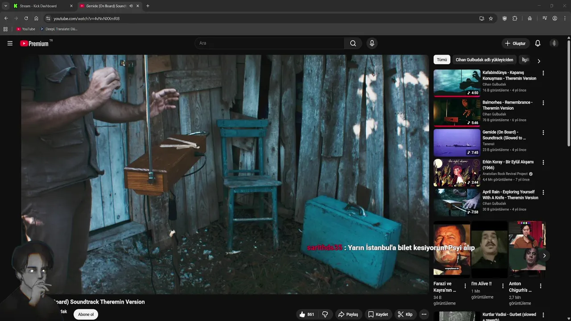Open YouTube bookmark in bookmarks bar
Screen dimensions: 571x321
pyautogui.click(x=25, y=29)
